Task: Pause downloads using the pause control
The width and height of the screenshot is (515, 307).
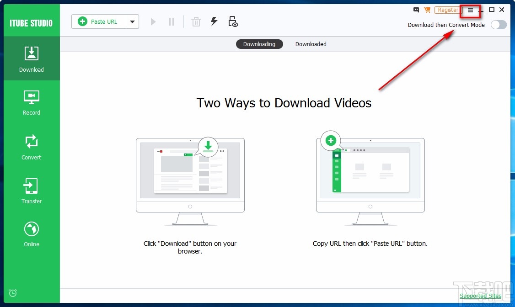Action: click(x=172, y=21)
